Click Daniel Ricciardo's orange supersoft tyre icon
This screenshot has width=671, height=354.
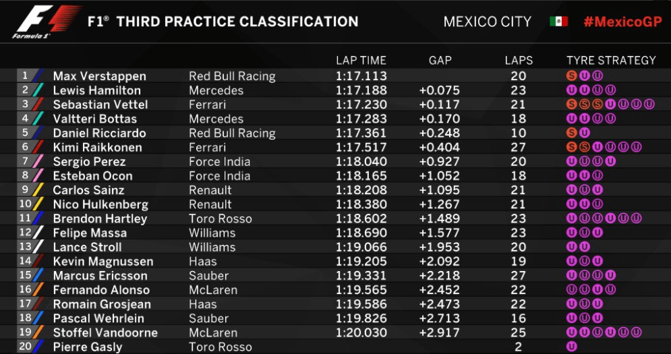(571, 133)
